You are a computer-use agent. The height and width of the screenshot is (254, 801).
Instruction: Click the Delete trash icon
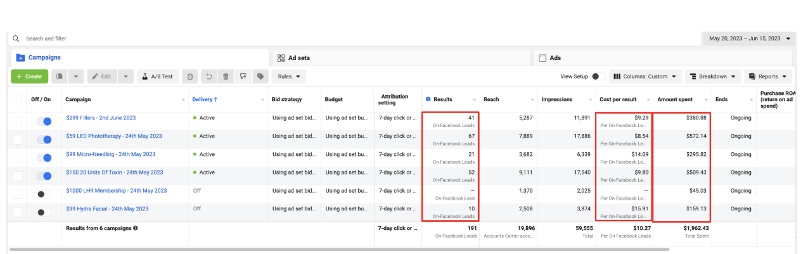pyautogui.click(x=226, y=76)
